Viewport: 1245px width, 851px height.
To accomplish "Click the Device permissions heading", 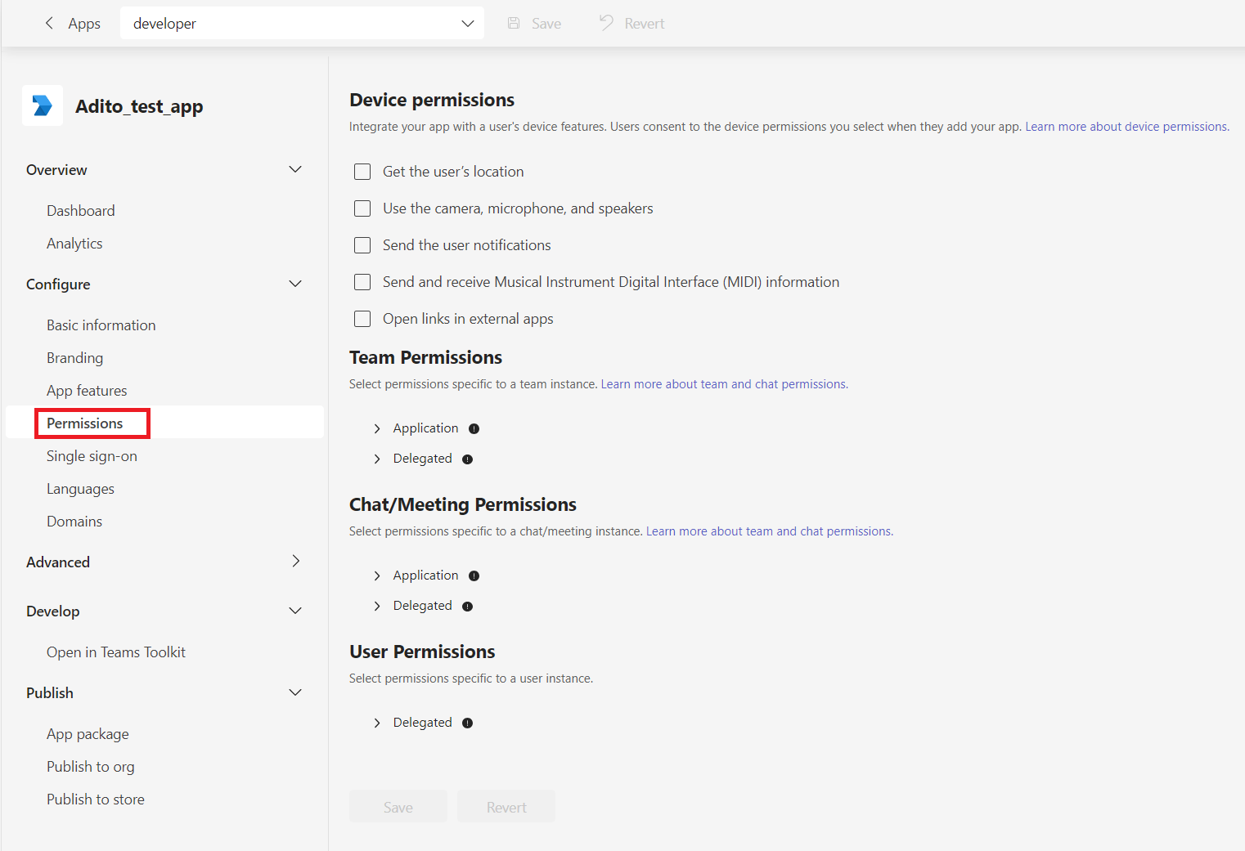I will click(x=432, y=100).
